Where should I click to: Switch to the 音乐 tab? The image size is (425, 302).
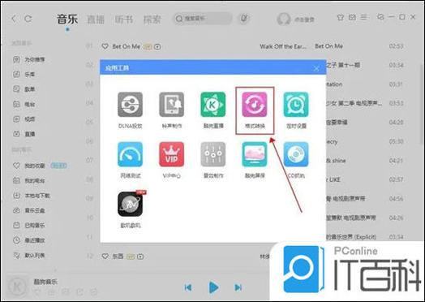67,19
